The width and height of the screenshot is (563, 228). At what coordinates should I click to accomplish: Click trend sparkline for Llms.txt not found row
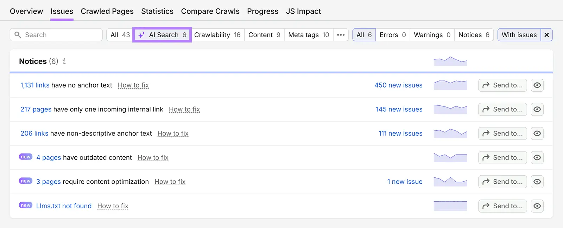[x=450, y=206]
